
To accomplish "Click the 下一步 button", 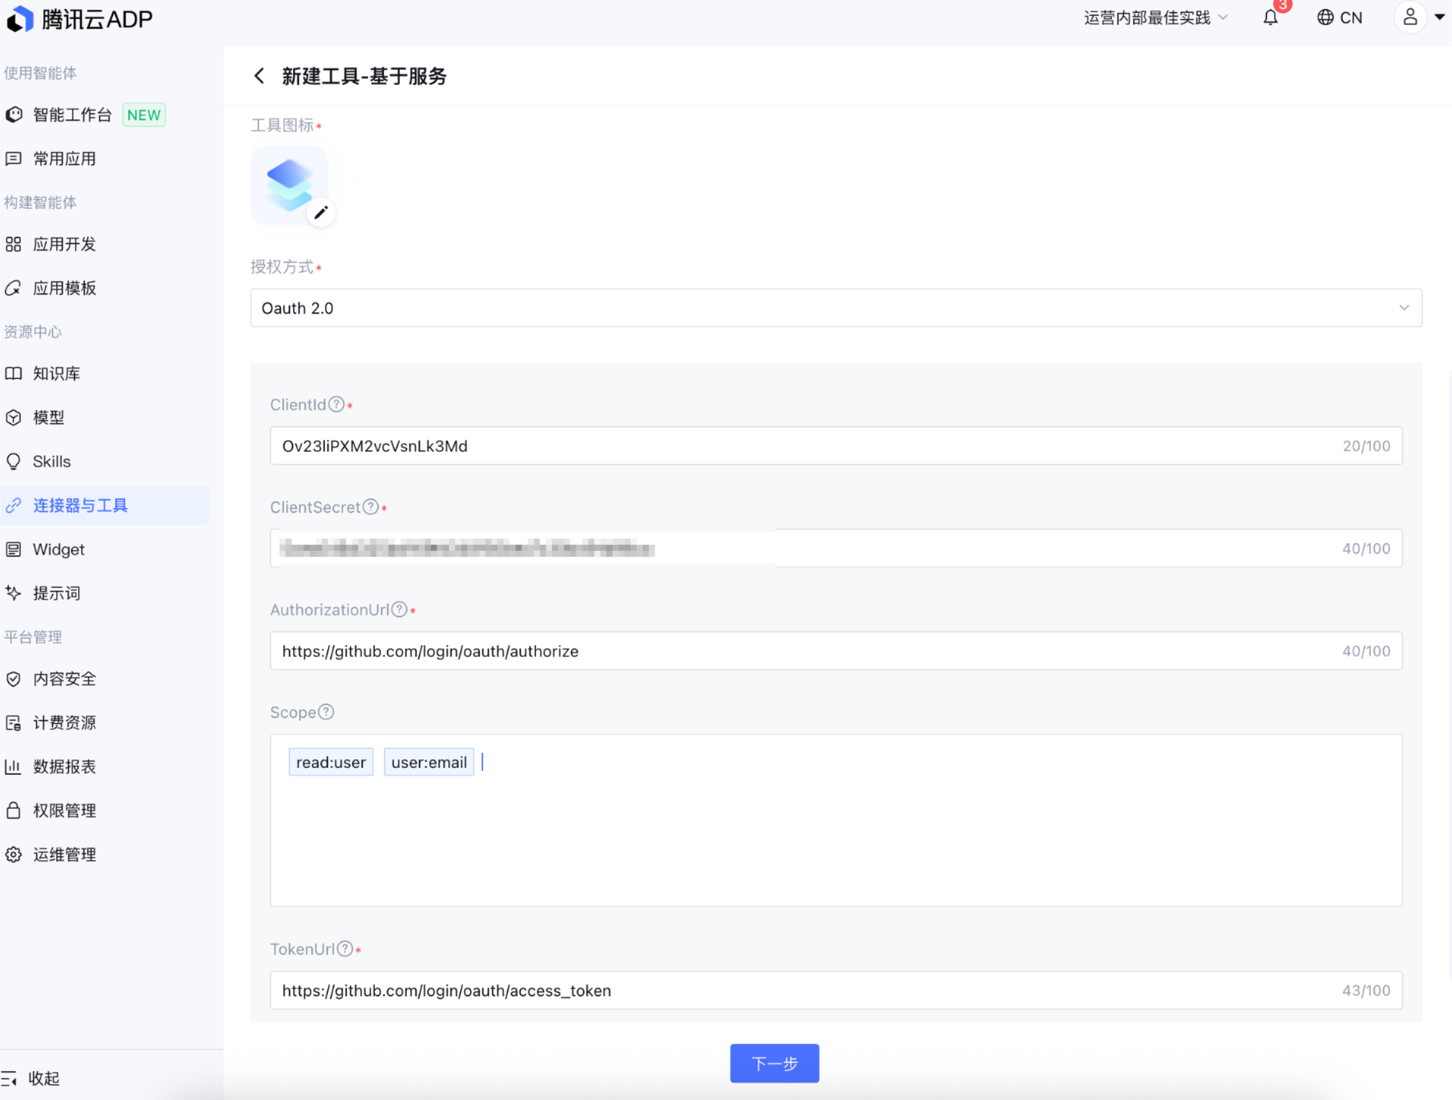I will coord(775,1063).
